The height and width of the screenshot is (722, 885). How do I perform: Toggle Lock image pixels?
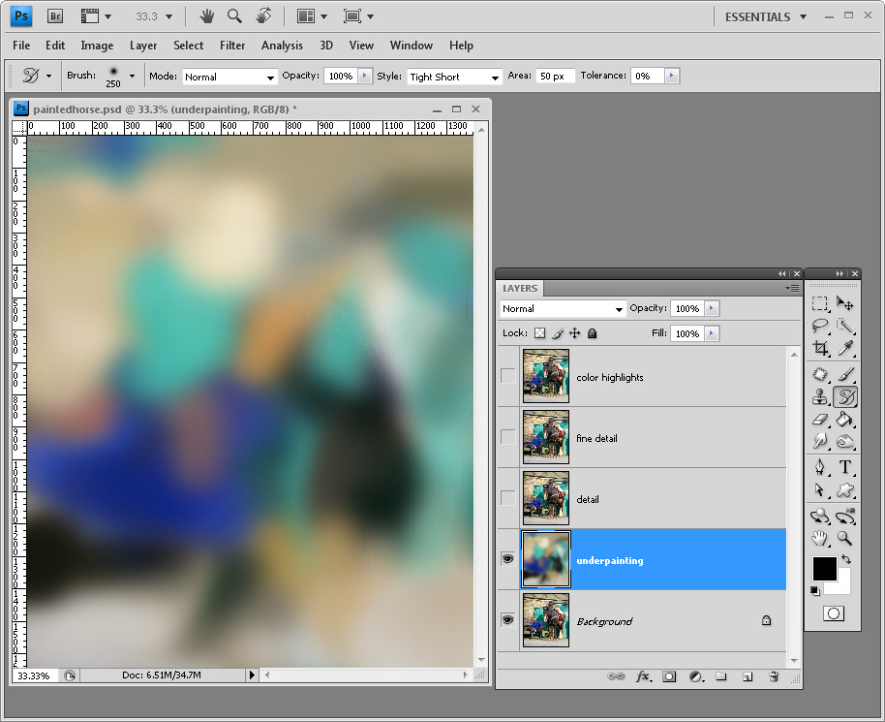click(558, 333)
